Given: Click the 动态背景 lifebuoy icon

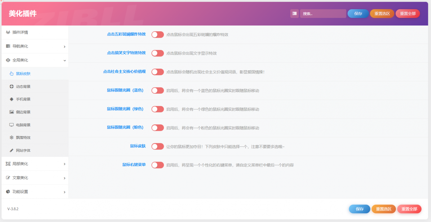Looking at the screenshot, I should (12, 86).
